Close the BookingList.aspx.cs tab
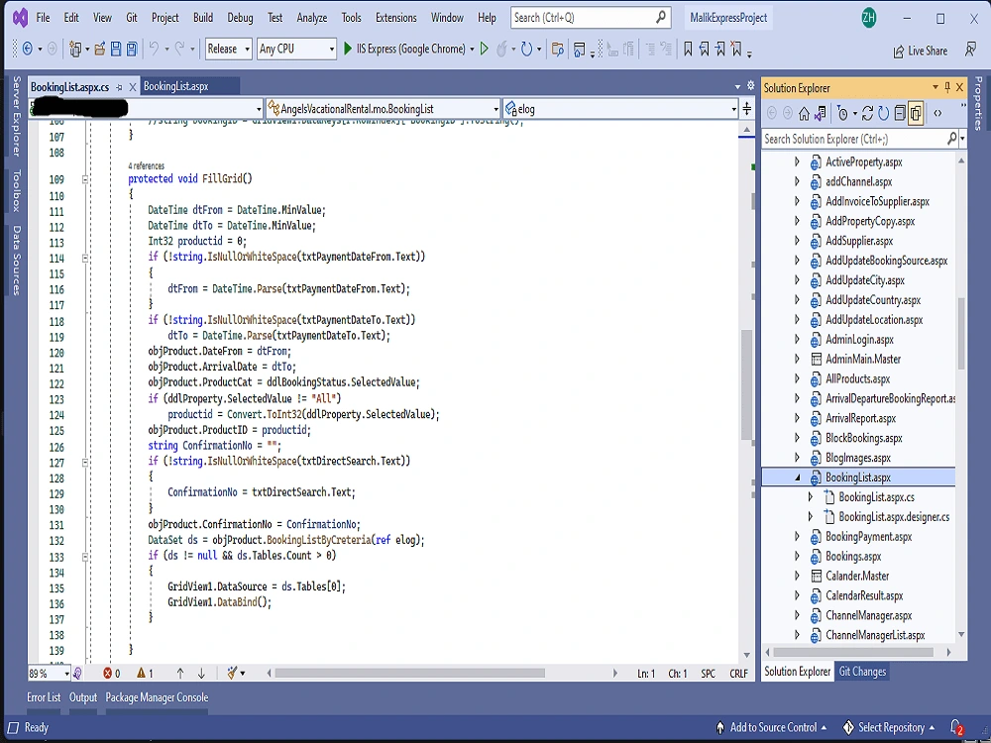This screenshot has width=991, height=743. pyautogui.click(x=133, y=87)
